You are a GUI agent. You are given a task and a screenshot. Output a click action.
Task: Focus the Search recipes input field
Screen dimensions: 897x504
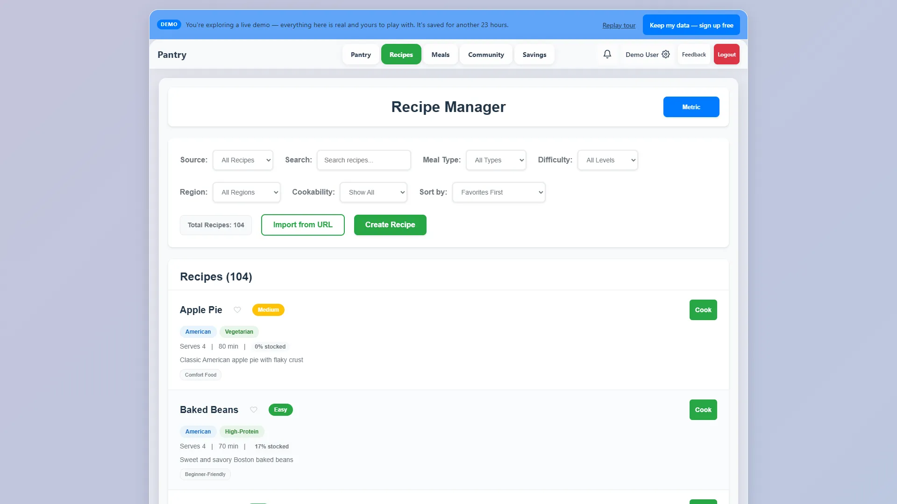tap(364, 160)
